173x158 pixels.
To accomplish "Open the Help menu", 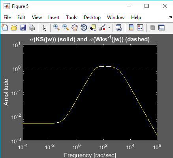I will 136,17.
